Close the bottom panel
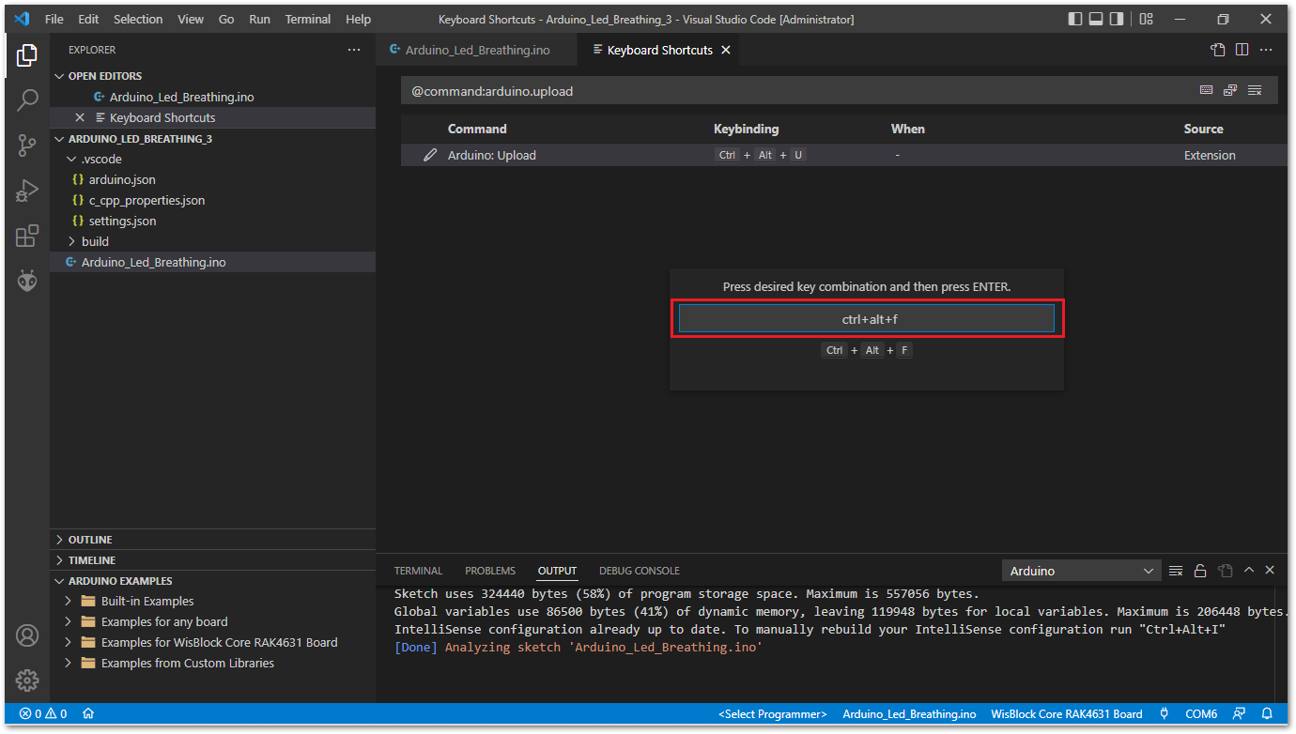The width and height of the screenshot is (1296, 734). click(1270, 570)
